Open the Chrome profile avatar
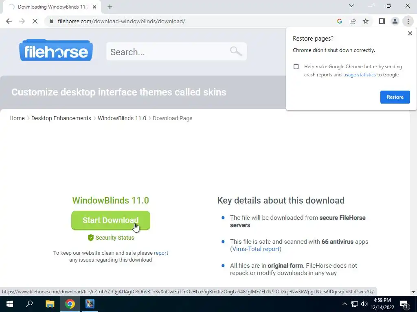Screen dimensions: 417x312 point(395,21)
